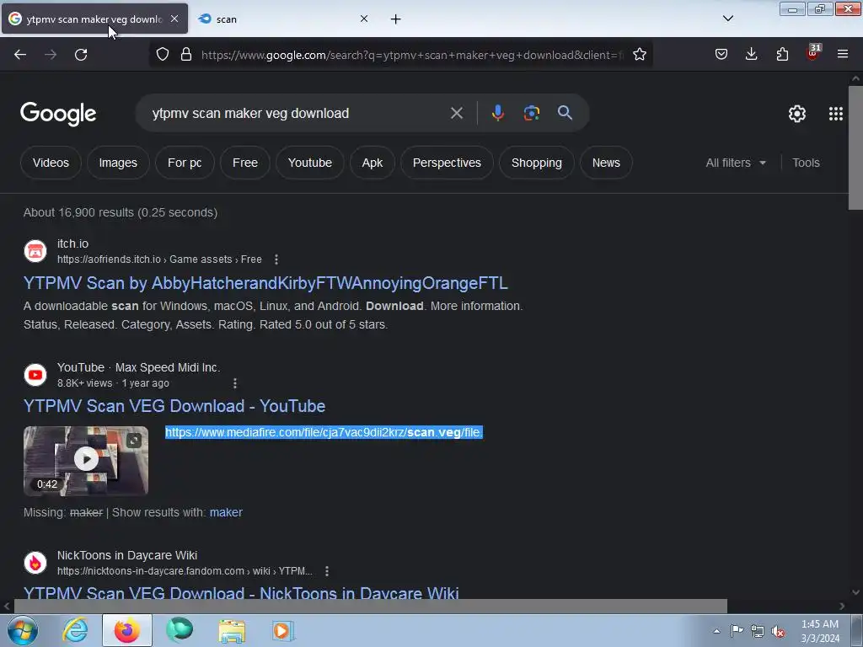The height and width of the screenshot is (647, 863).
Task: Select the Perspectives filter
Action: (447, 163)
